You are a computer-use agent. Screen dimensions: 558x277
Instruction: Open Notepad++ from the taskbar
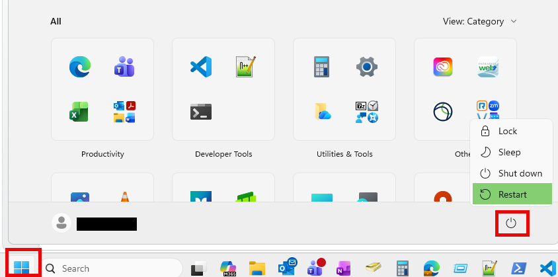[489, 268]
